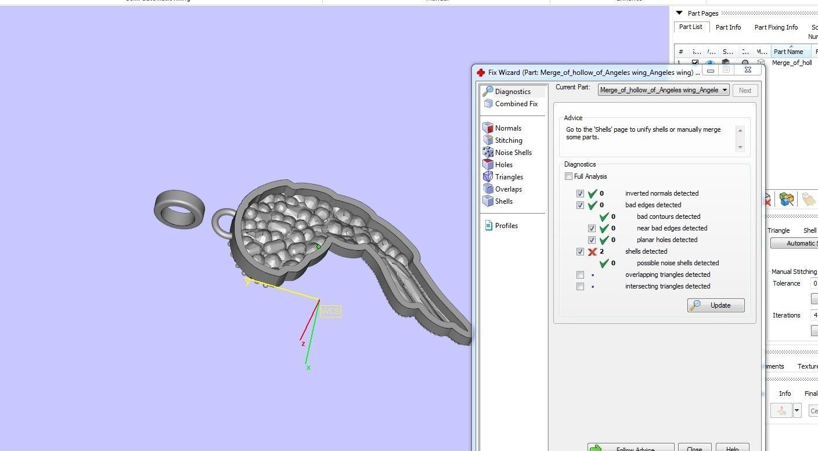Image resolution: width=818 pixels, height=451 pixels.
Task: Toggle the planar holes detected checkbox
Action: 592,240
